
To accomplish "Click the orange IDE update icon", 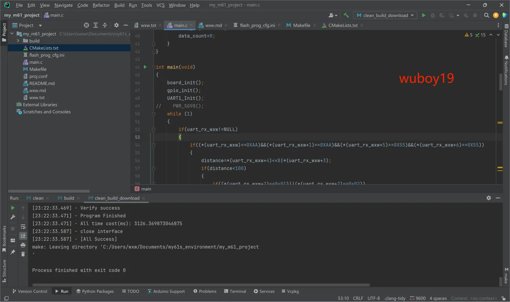I will tap(496, 15).
